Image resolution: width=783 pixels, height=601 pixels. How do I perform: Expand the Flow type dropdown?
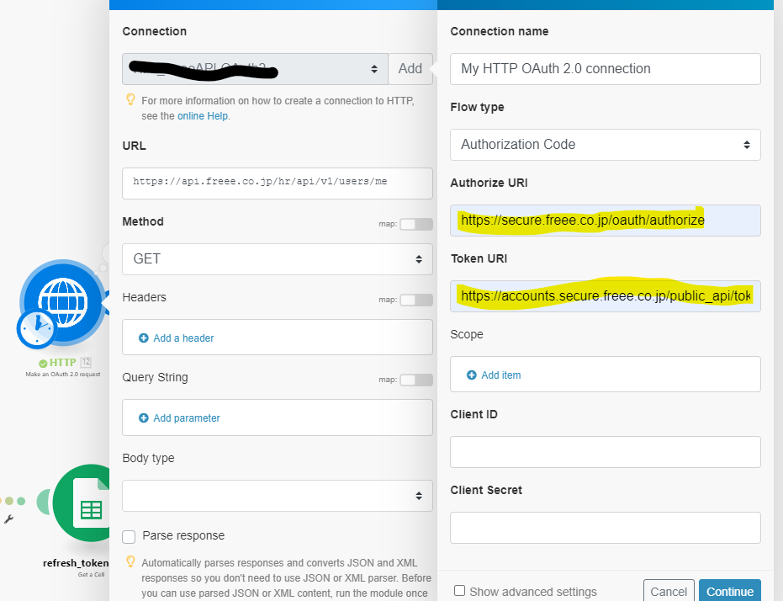click(605, 144)
